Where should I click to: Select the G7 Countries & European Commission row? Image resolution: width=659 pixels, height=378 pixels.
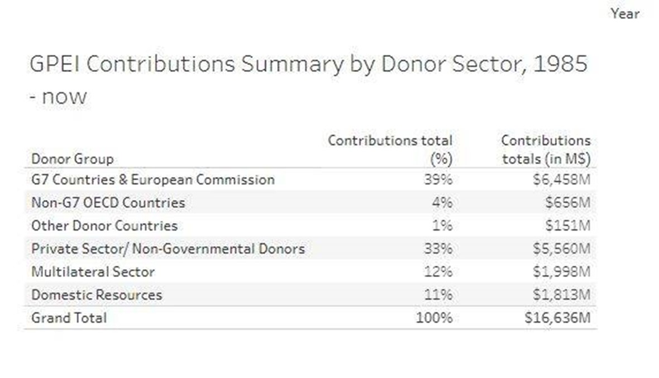(153, 180)
